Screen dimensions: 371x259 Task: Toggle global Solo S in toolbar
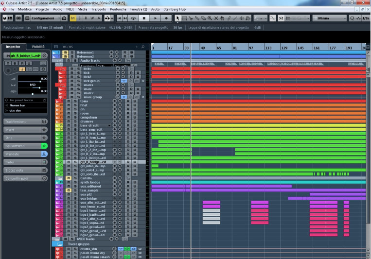click(x=79, y=18)
